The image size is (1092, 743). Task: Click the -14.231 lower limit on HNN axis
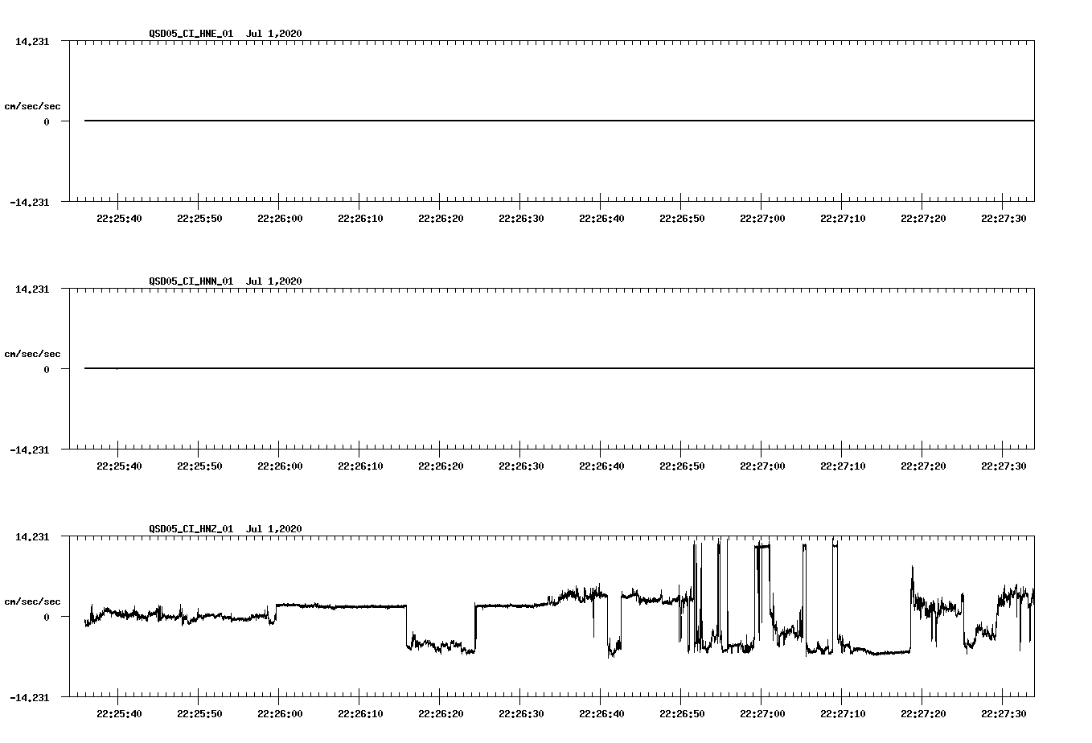tap(30, 449)
